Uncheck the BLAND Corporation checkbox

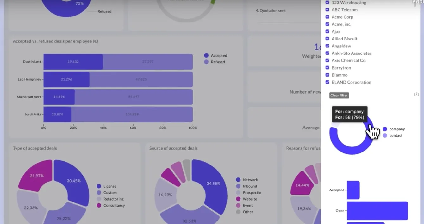pos(327,82)
